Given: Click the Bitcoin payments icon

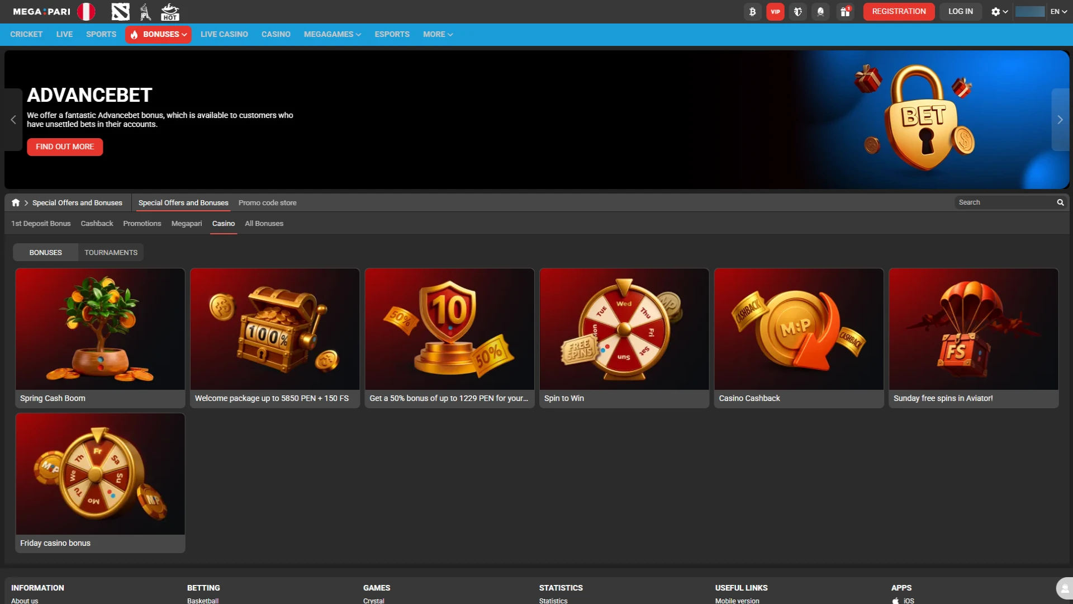Looking at the screenshot, I should coord(753,12).
